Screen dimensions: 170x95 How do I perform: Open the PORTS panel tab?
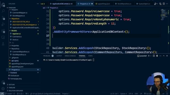[x=90, y=56]
